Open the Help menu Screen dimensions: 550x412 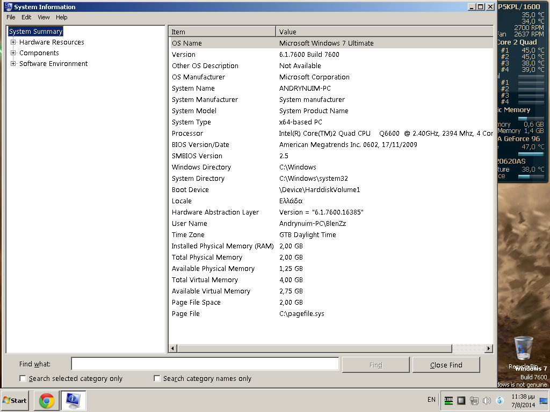(61, 17)
